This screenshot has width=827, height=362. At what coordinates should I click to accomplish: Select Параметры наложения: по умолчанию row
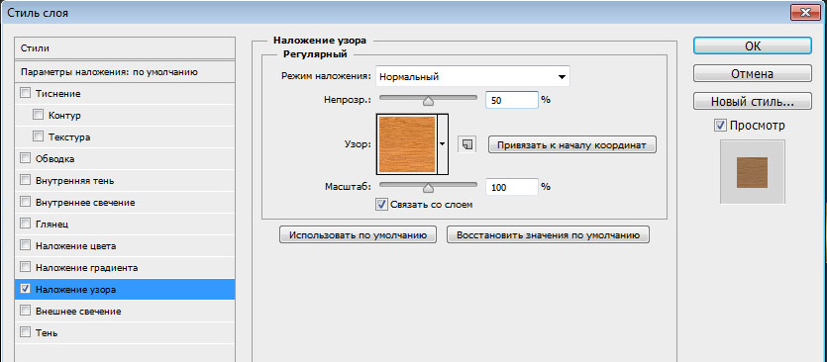[125, 71]
